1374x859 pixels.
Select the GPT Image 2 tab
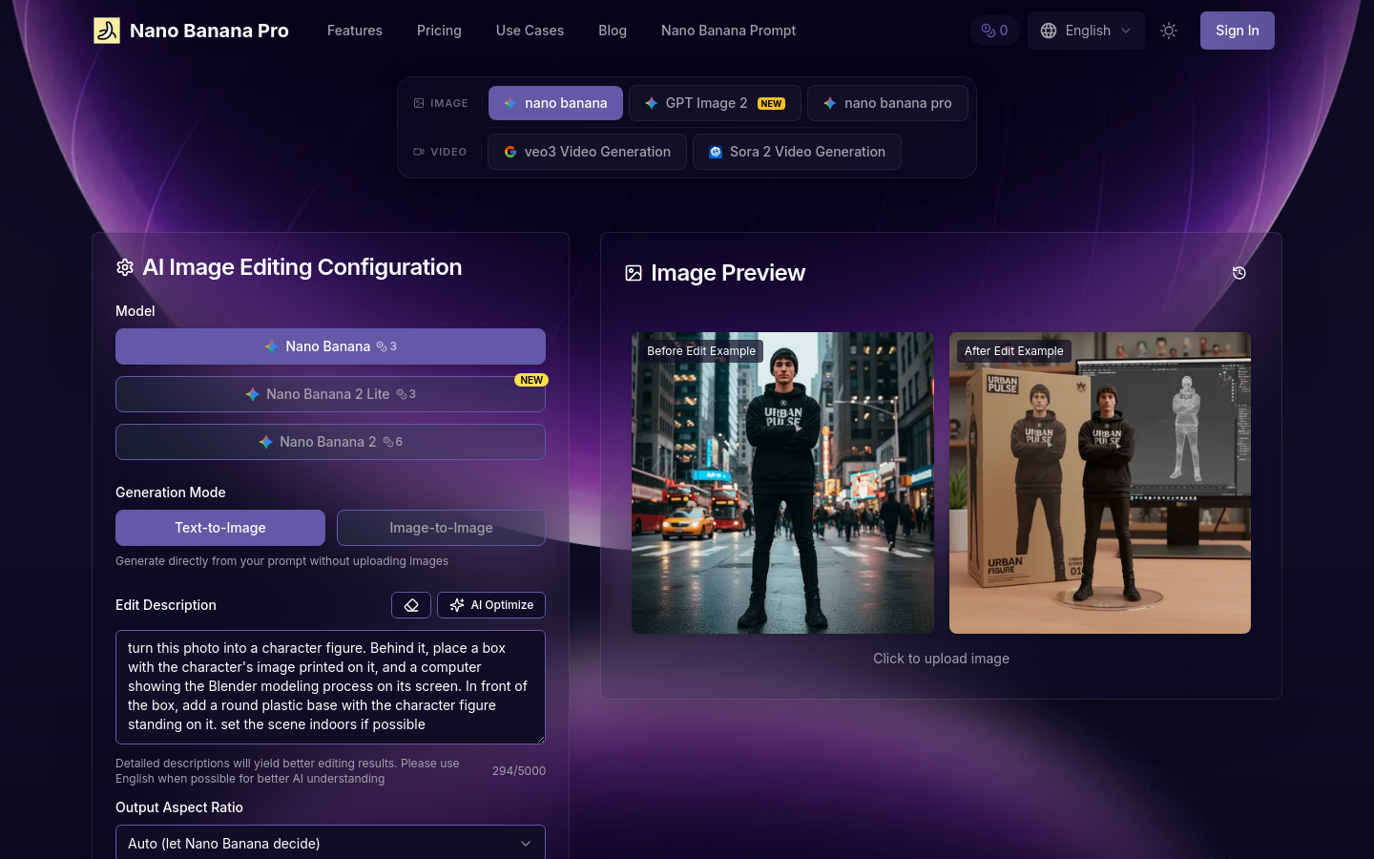click(x=715, y=103)
